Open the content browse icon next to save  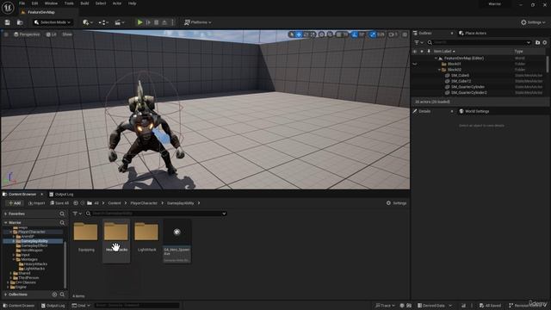click(x=20, y=22)
